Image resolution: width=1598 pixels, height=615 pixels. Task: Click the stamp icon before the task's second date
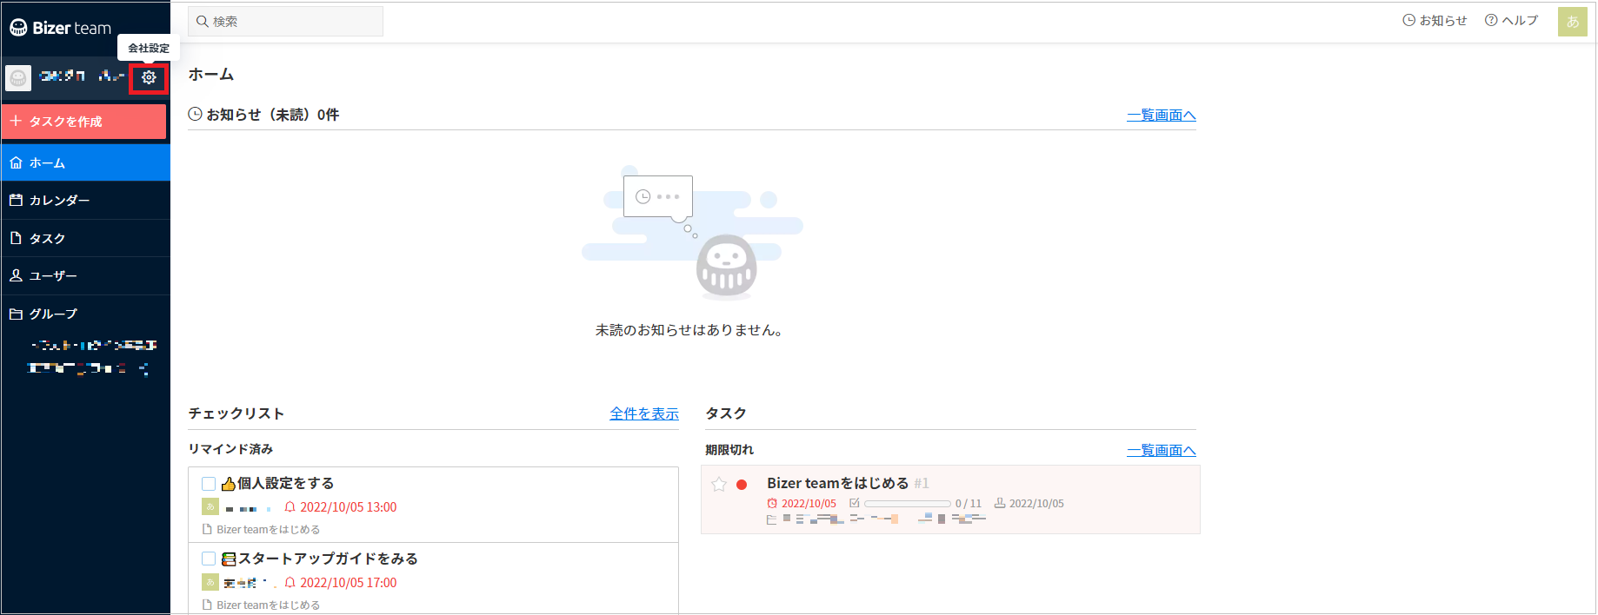pyautogui.click(x=1000, y=503)
